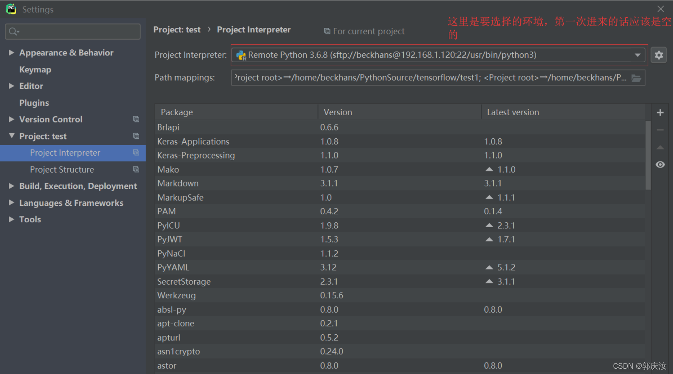
Task: Expand the Tools section
Action: point(11,219)
